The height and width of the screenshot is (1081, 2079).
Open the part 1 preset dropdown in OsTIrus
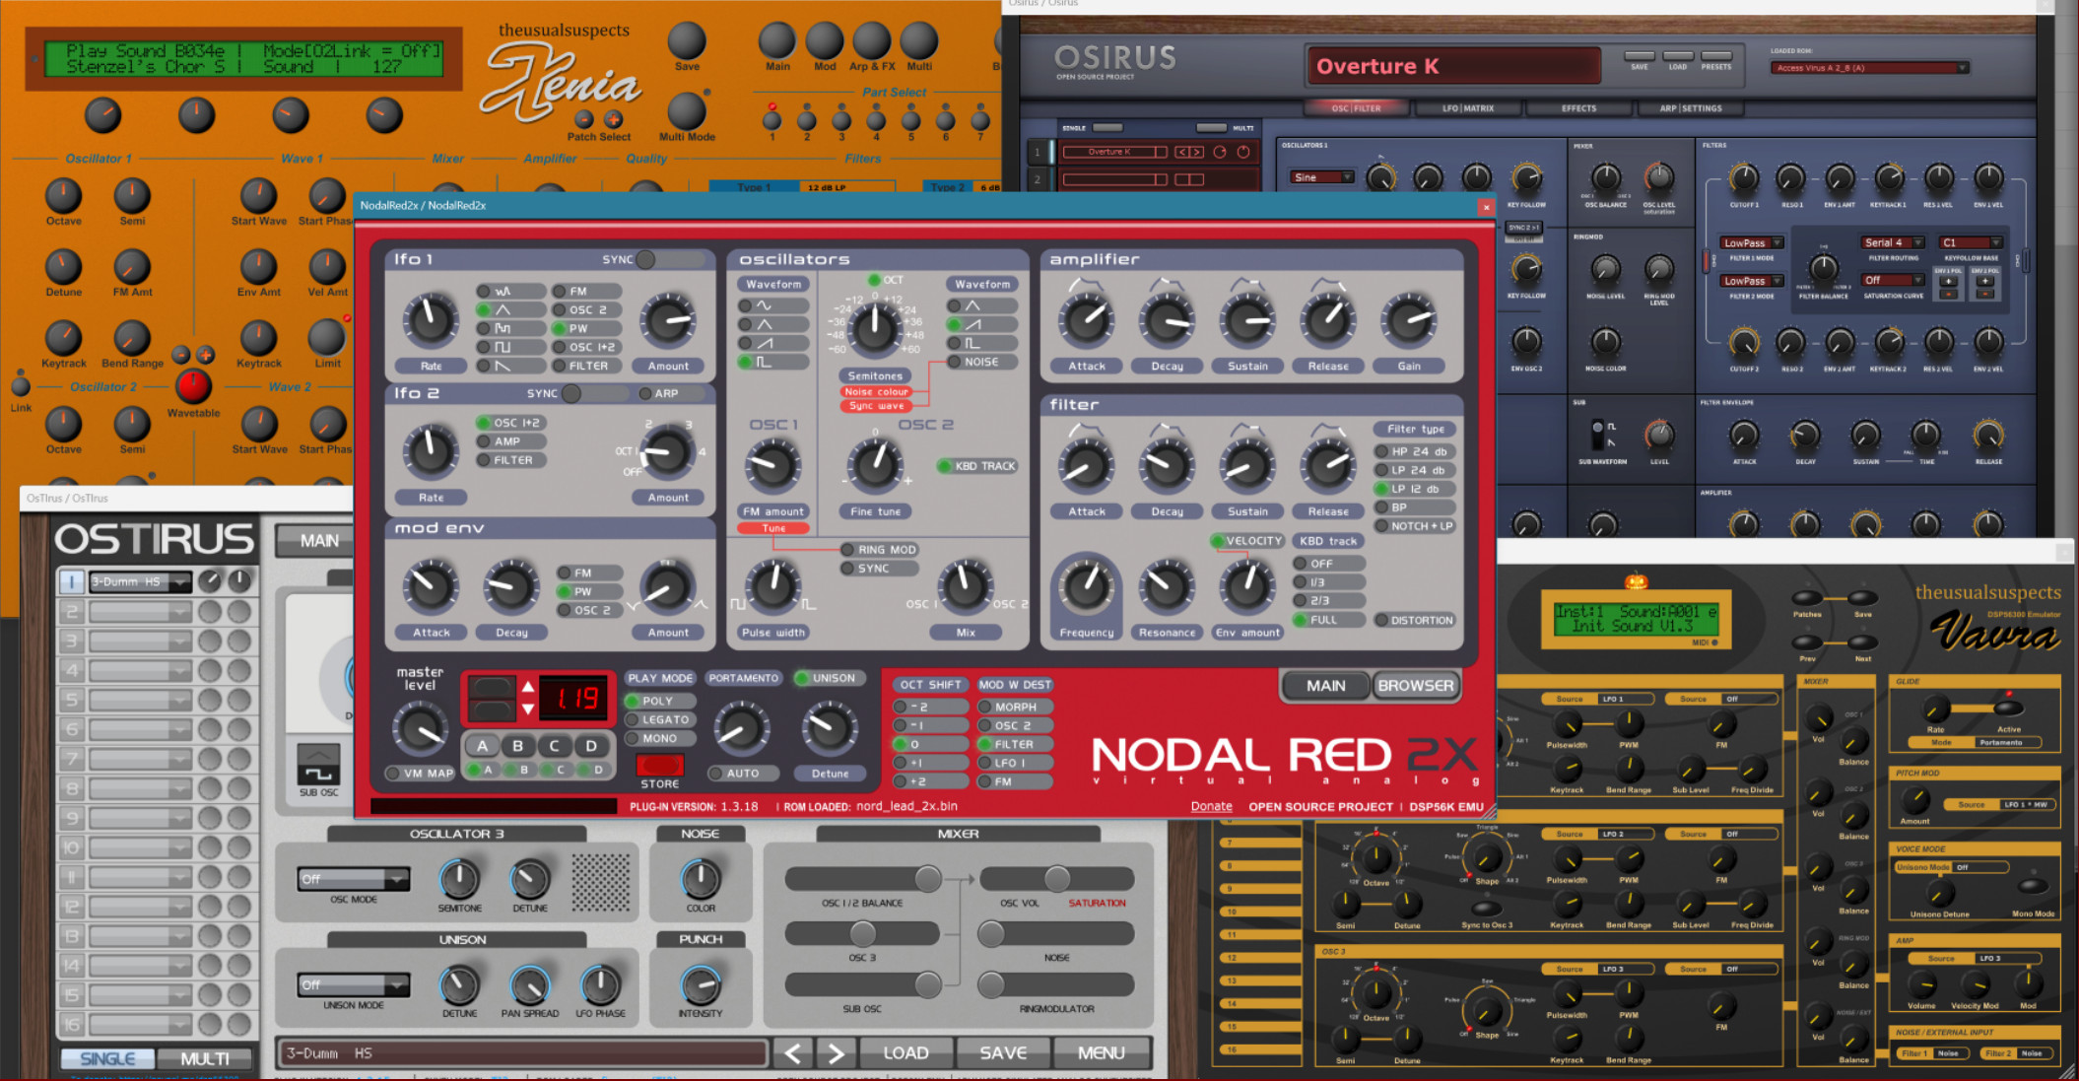139,581
